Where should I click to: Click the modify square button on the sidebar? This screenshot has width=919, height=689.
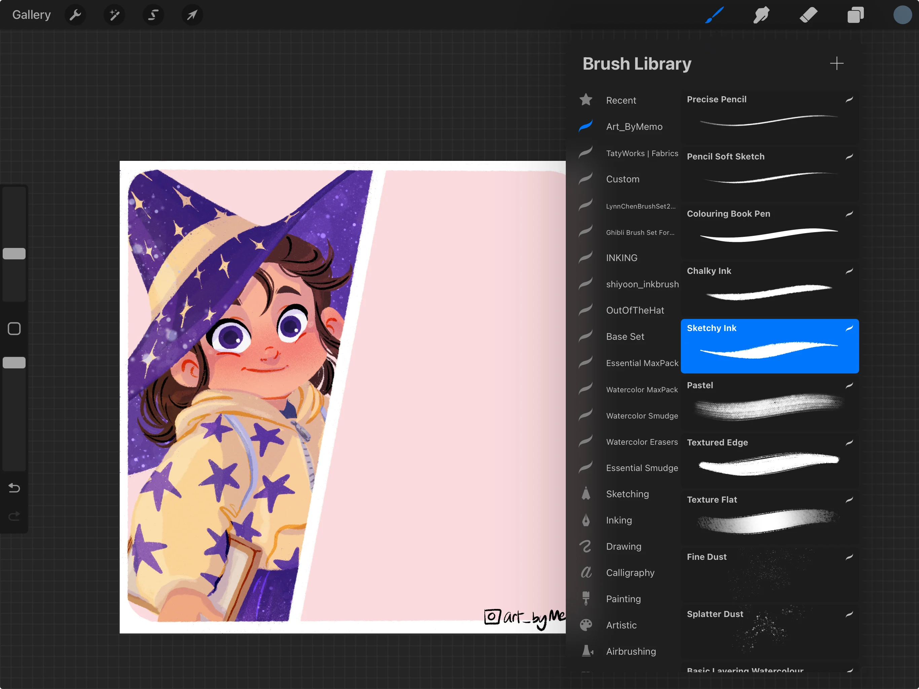(x=14, y=328)
